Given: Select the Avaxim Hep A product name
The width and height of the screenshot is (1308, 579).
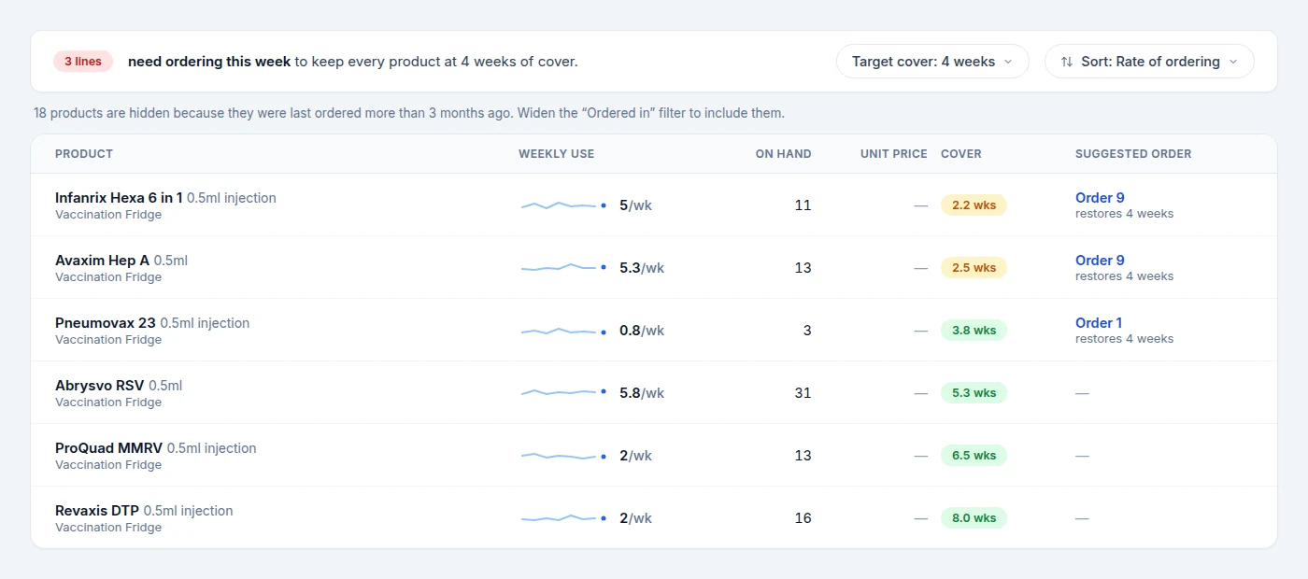Looking at the screenshot, I should 102,261.
